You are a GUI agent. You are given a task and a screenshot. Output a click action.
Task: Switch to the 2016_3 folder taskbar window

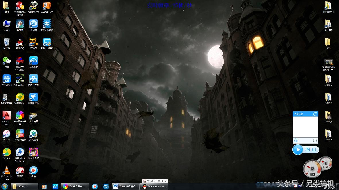tap(24, 187)
